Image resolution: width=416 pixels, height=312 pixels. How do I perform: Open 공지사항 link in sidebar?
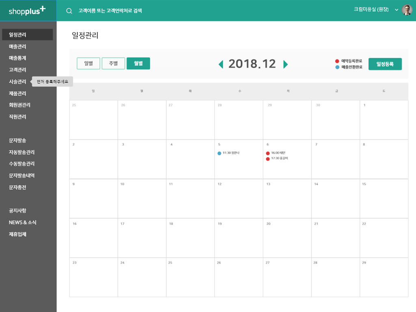click(17, 211)
